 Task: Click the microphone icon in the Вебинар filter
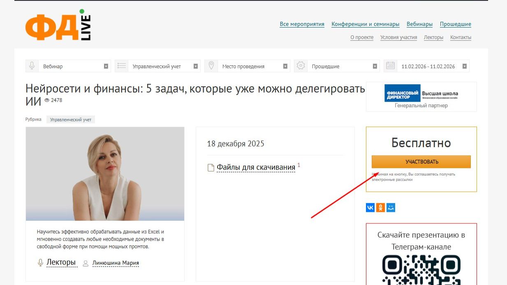tap(32, 66)
